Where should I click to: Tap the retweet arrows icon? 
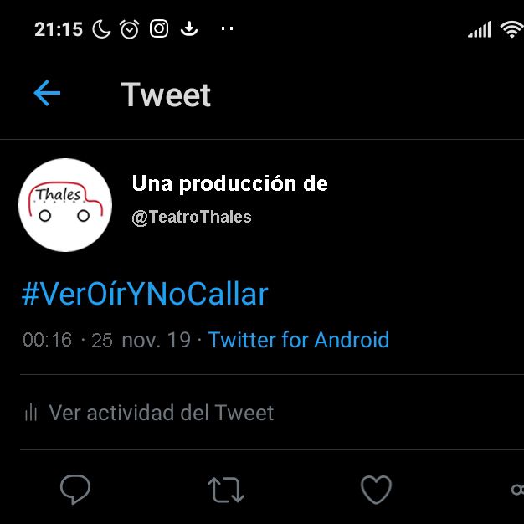pyautogui.click(x=226, y=490)
